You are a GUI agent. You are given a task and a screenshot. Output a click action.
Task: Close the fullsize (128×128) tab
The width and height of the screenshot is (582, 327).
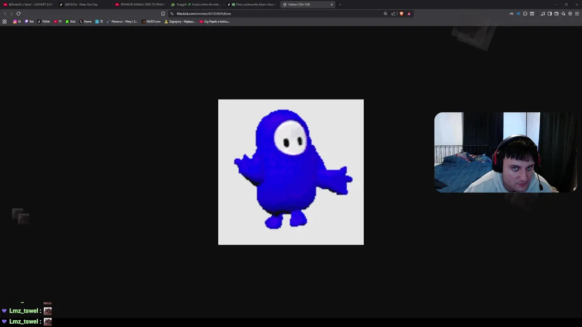[331, 5]
